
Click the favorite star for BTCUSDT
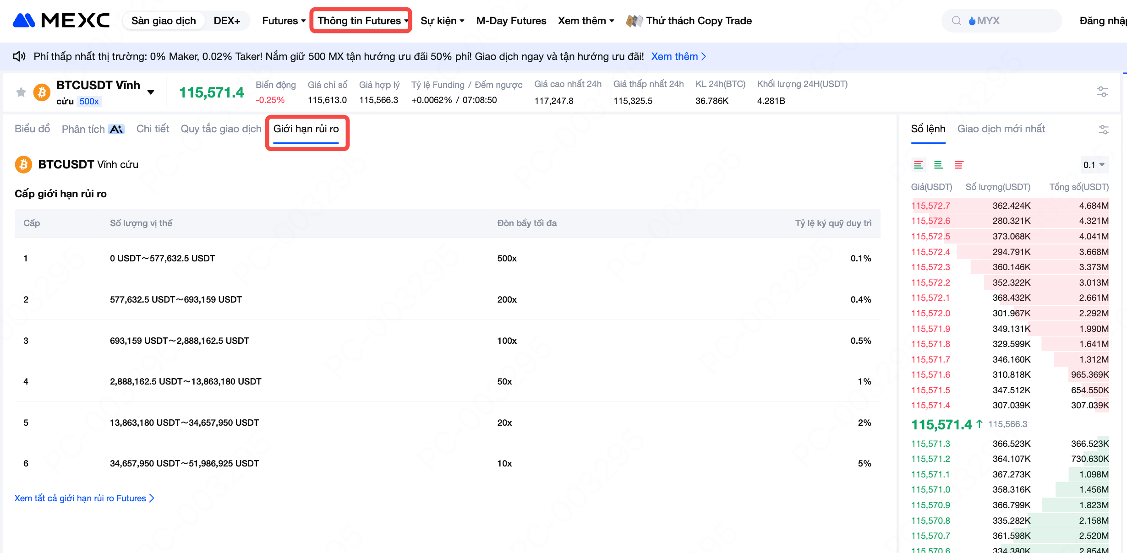pyautogui.click(x=21, y=92)
